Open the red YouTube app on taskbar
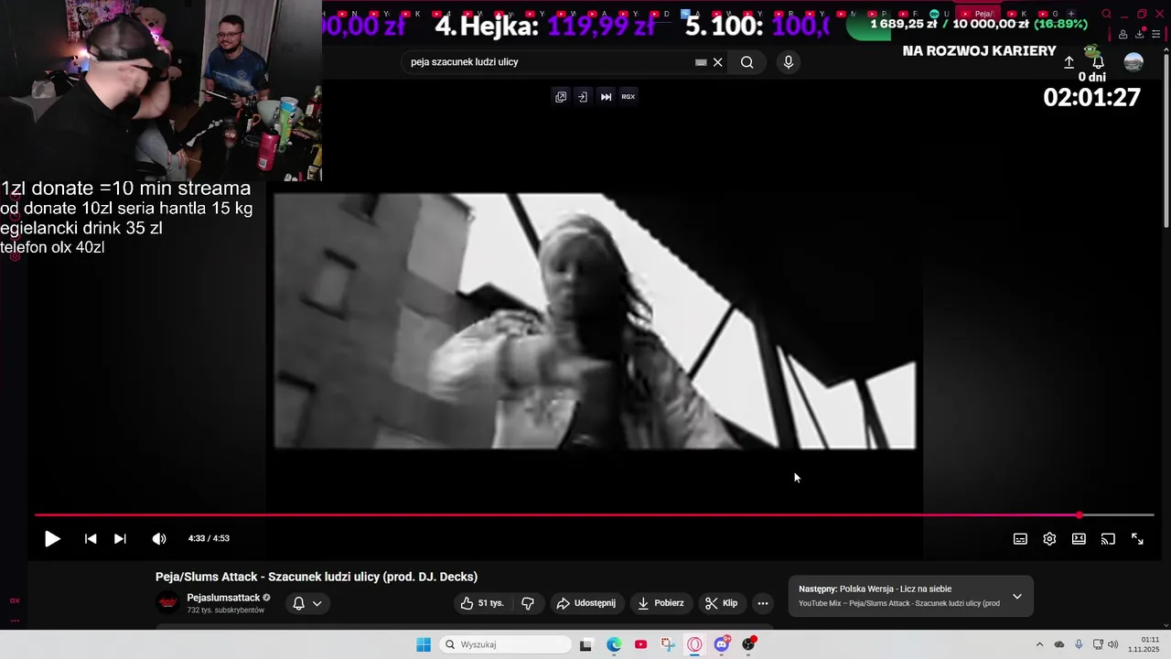Screen dimensions: 1171x659 [640, 644]
